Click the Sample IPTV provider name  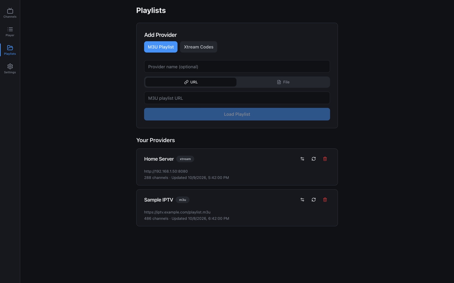point(159,200)
